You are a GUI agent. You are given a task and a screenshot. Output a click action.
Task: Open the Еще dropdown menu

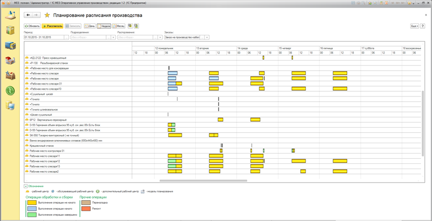[x=414, y=26]
